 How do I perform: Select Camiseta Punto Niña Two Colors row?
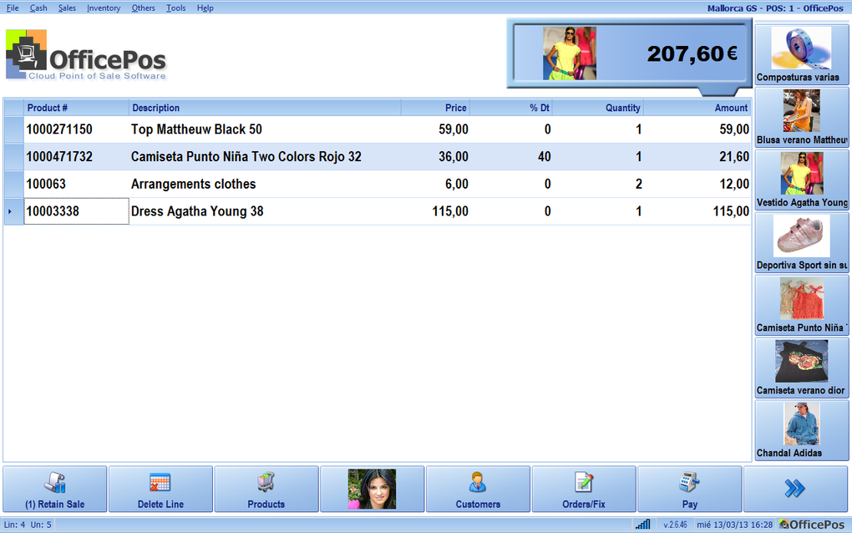point(378,156)
